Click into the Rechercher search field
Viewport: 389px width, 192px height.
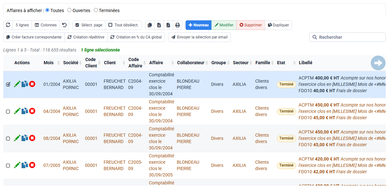pos(348,37)
